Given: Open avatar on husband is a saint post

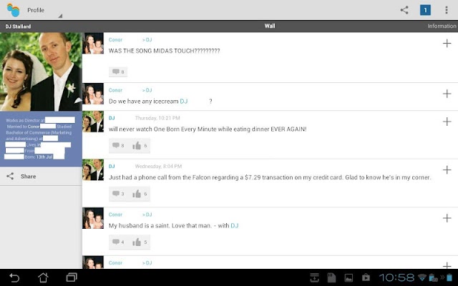Looking at the screenshot, I should coord(93,218).
